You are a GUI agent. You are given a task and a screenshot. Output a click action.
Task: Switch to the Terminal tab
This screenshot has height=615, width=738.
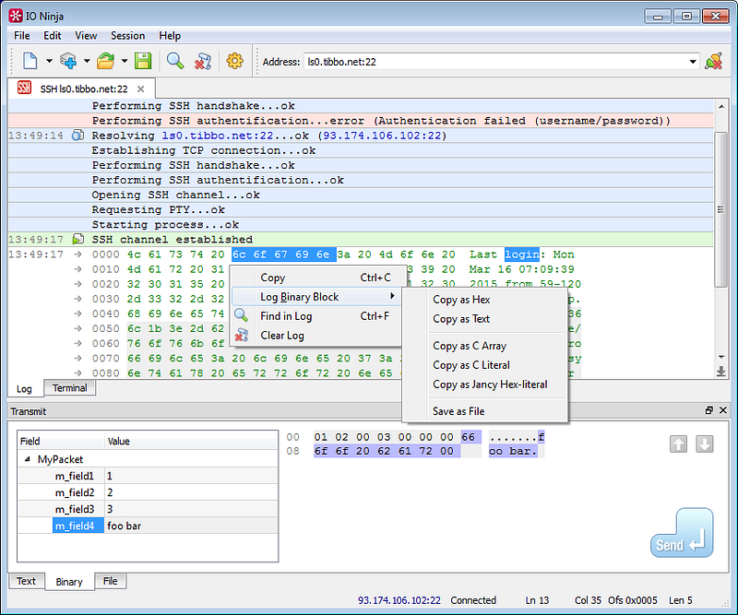[x=69, y=388]
